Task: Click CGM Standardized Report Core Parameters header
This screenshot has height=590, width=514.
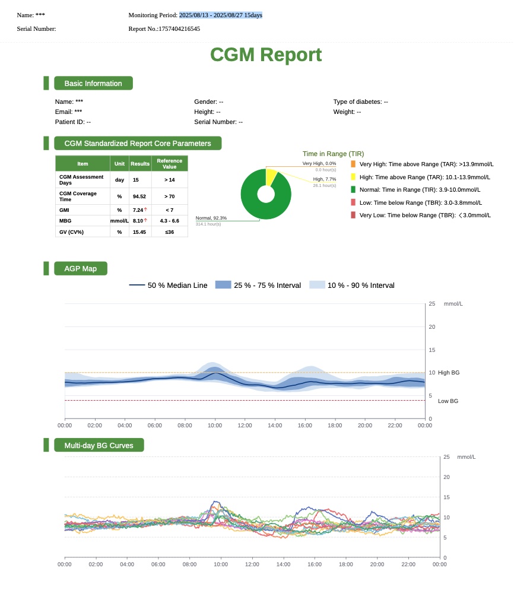Action: (x=137, y=143)
